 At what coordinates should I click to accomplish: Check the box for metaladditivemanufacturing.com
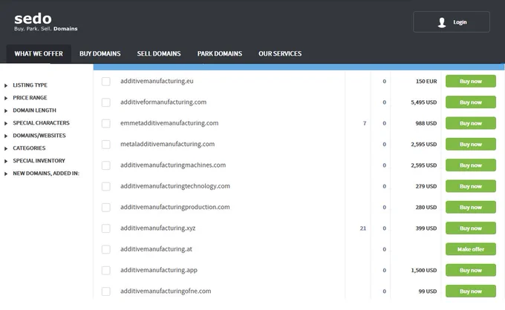pos(106,145)
